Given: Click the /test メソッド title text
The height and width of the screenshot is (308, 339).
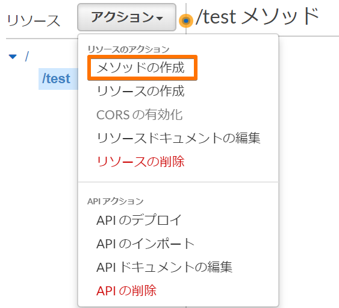Looking at the screenshot, I should [x=257, y=17].
